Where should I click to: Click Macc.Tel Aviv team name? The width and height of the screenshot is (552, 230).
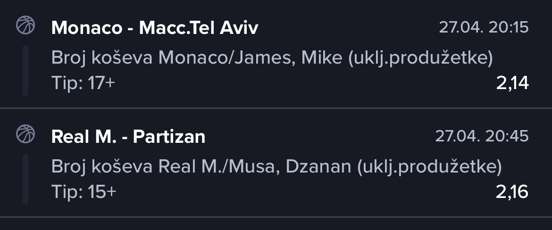199,28
